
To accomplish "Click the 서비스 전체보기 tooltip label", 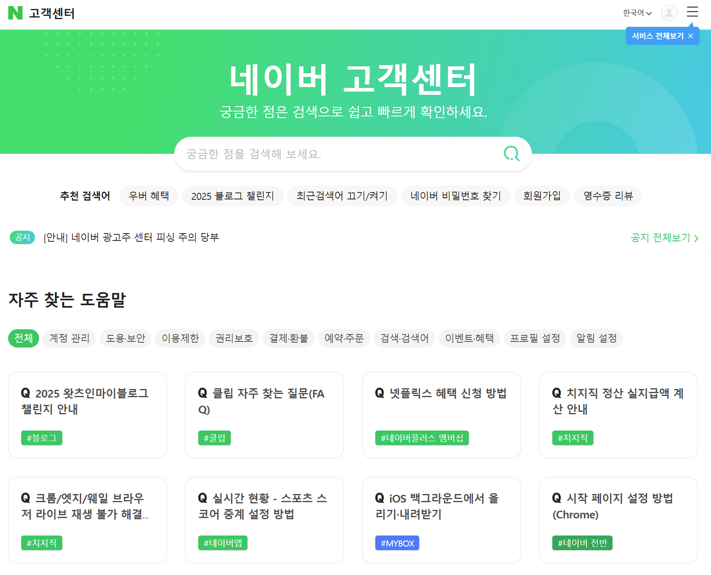I will click(x=658, y=36).
